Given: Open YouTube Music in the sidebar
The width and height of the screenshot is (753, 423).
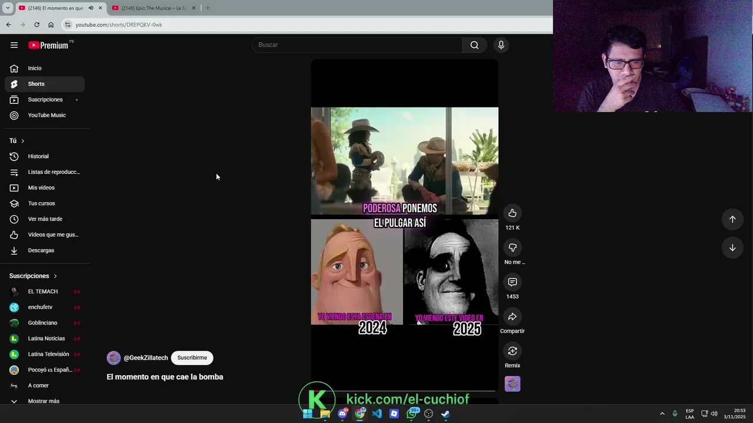Looking at the screenshot, I should coord(45,116).
